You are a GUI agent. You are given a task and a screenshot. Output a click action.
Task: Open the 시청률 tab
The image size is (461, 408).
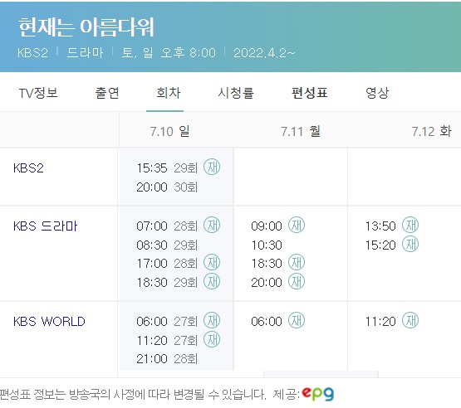tap(236, 93)
